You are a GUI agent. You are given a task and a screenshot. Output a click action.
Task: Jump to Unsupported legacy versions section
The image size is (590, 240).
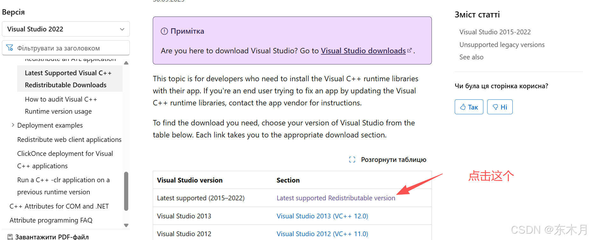point(502,44)
